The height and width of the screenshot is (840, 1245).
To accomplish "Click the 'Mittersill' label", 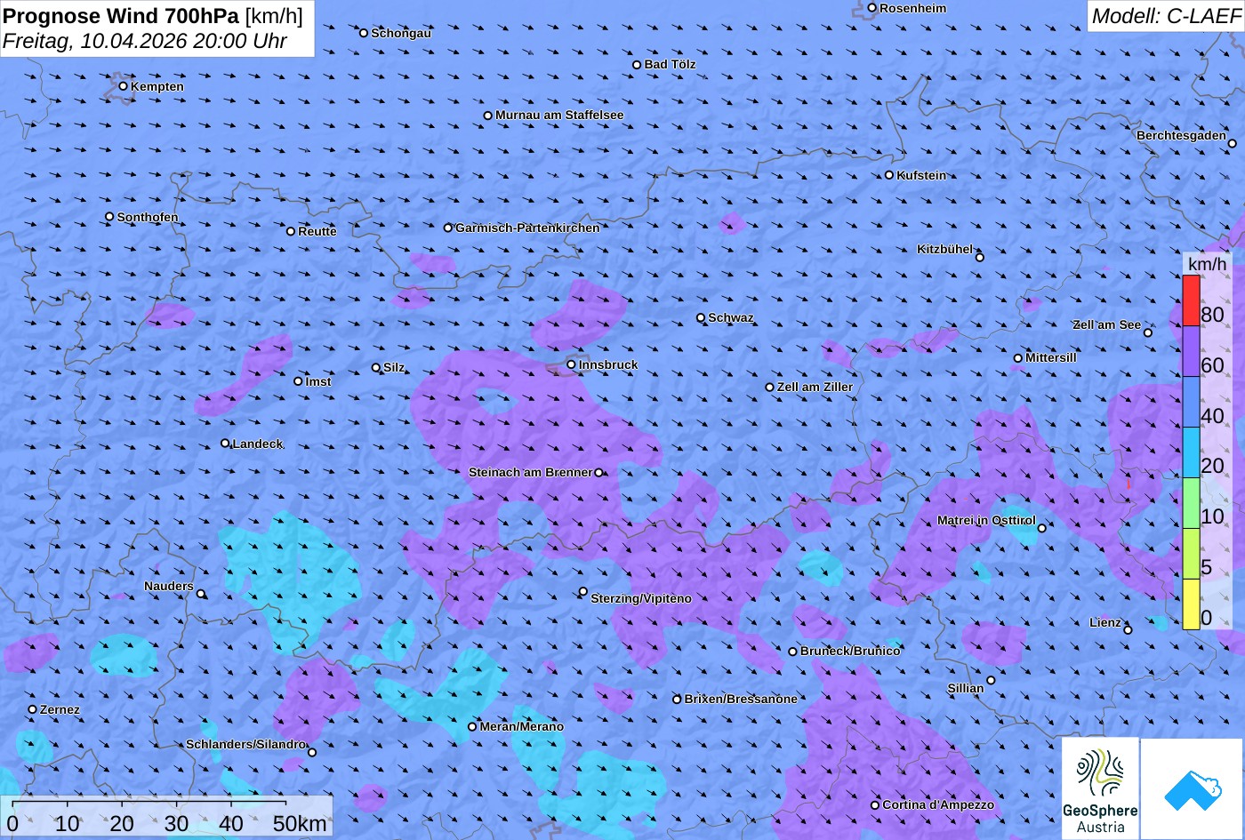I will click(1051, 357).
